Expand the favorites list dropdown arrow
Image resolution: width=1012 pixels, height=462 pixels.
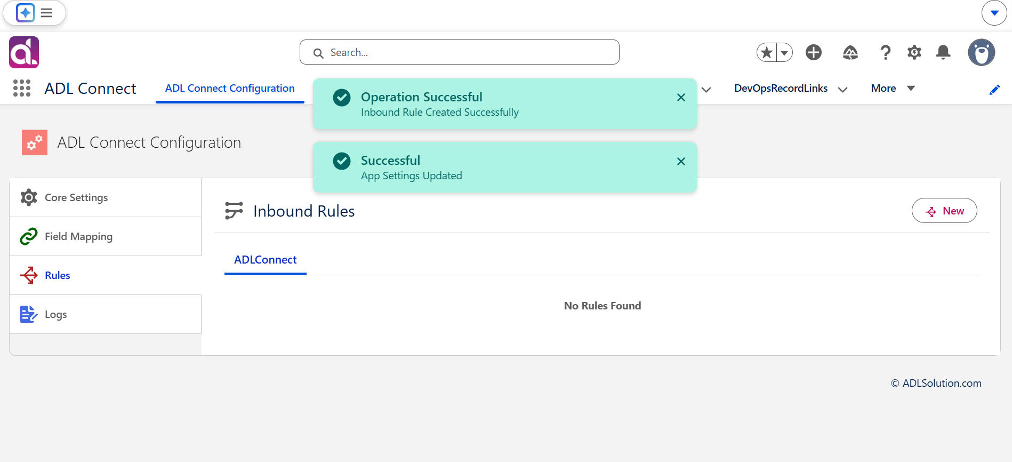click(784, 52)
